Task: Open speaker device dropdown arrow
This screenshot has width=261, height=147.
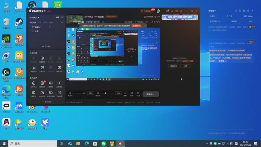Action: pos(100,93)
